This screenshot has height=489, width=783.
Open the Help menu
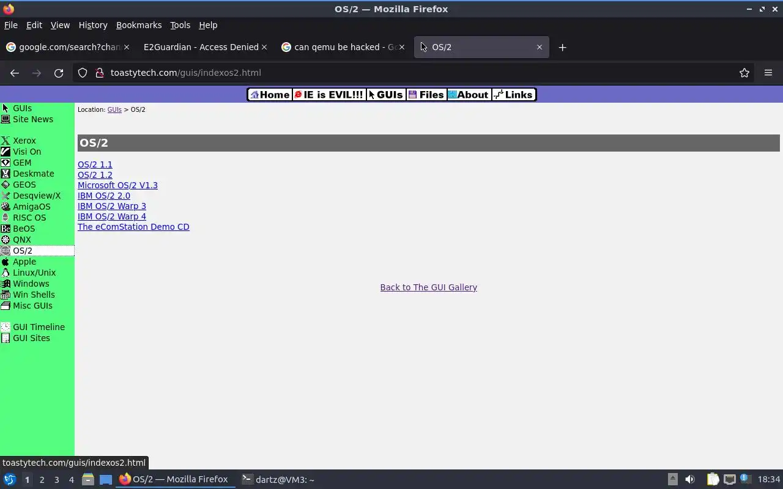(208, 25)
